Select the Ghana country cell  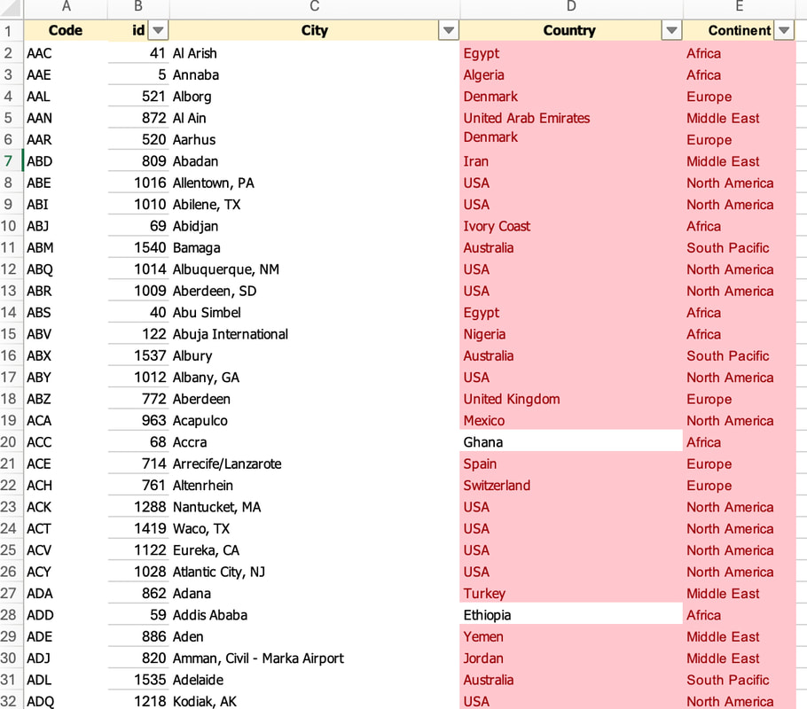[571, 442]
